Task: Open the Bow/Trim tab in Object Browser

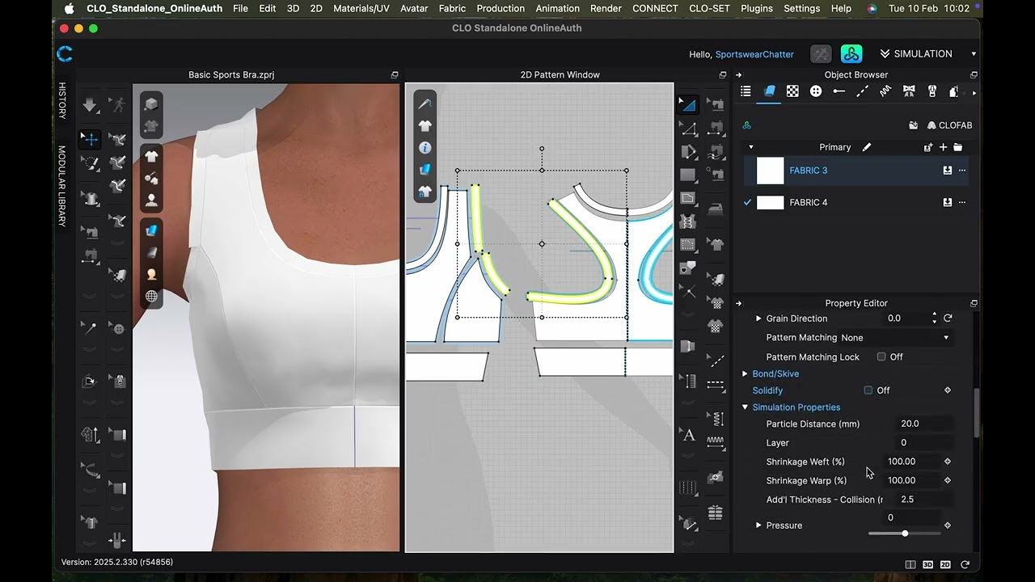Action: 909,91
